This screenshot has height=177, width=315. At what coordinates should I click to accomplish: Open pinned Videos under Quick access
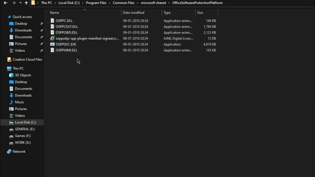[x=20, y=51]
